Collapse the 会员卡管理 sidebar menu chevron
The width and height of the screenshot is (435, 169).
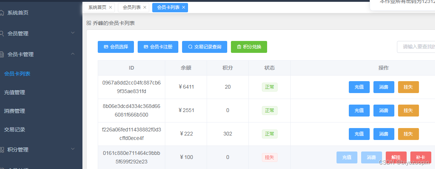pyautogui.click(x=73, y=54)
